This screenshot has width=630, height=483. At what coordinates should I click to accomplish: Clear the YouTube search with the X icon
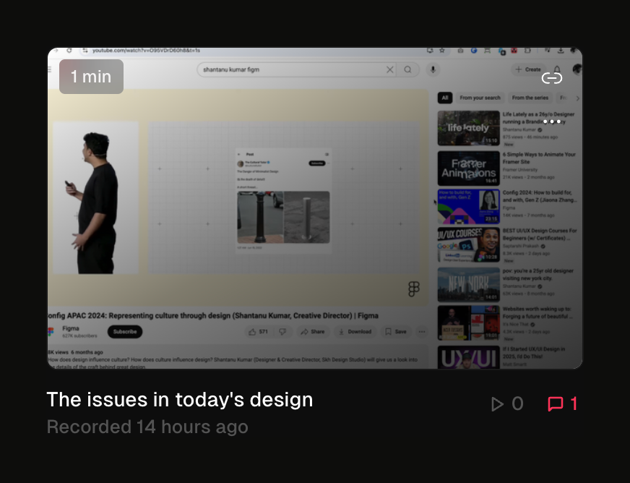(390, 69)
